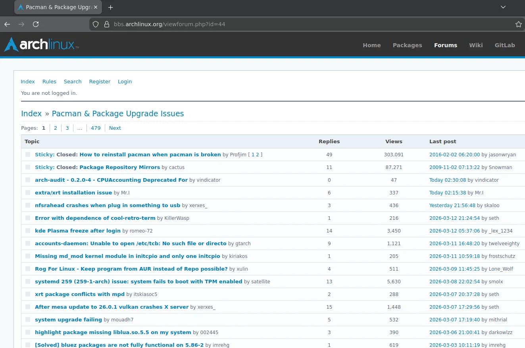
Task: Open the extra/xrt installation issue topic
Action: (73, 192)
